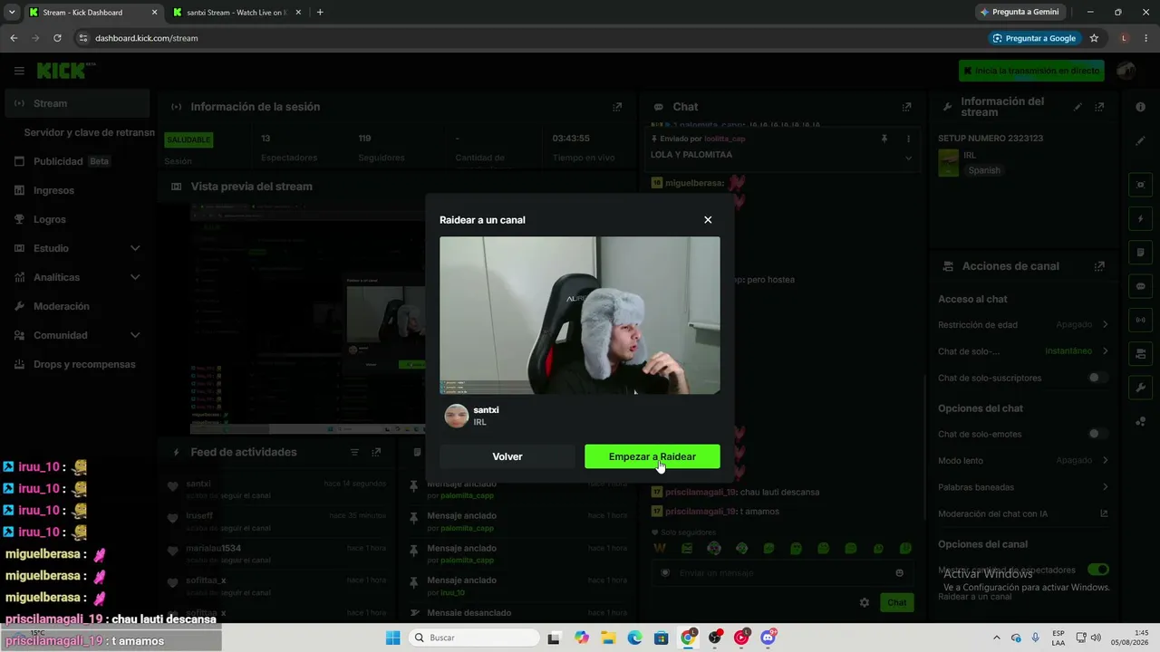Pop out Acciones de canal panel

(x=1099, y=266)
